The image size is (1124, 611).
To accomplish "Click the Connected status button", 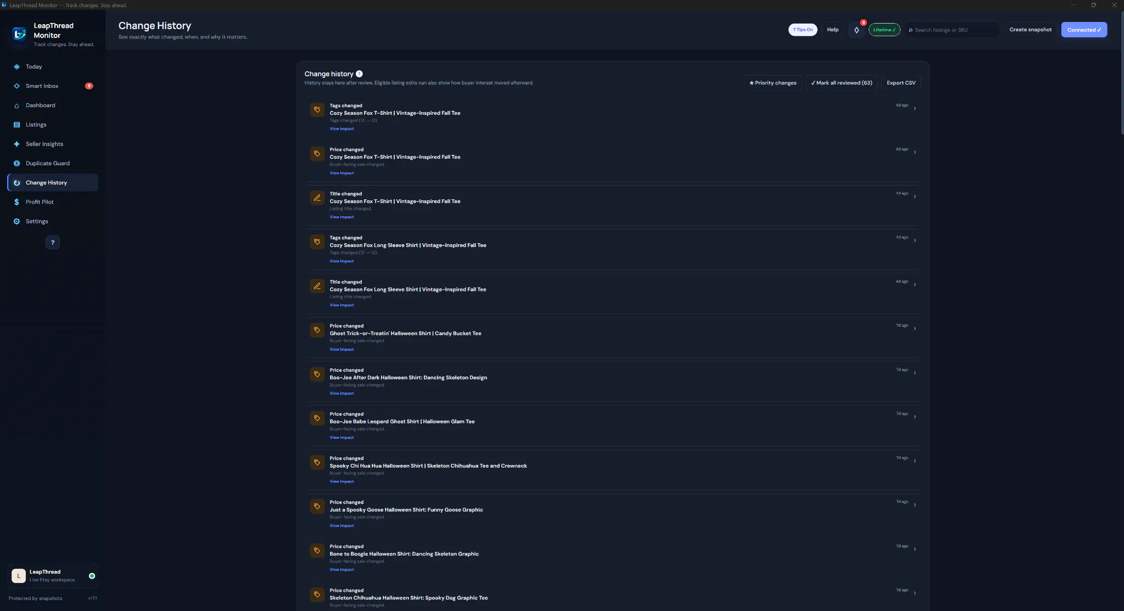I will (1084, 30).
